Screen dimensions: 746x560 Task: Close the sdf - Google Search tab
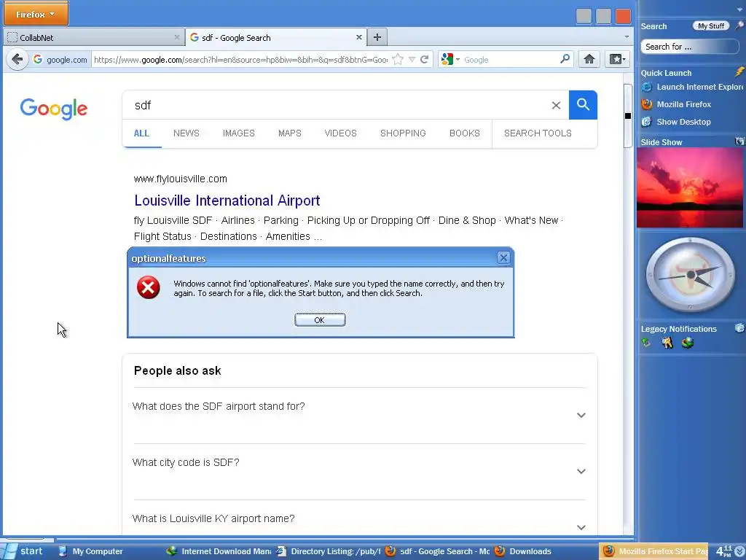click(x=358, y=37)
